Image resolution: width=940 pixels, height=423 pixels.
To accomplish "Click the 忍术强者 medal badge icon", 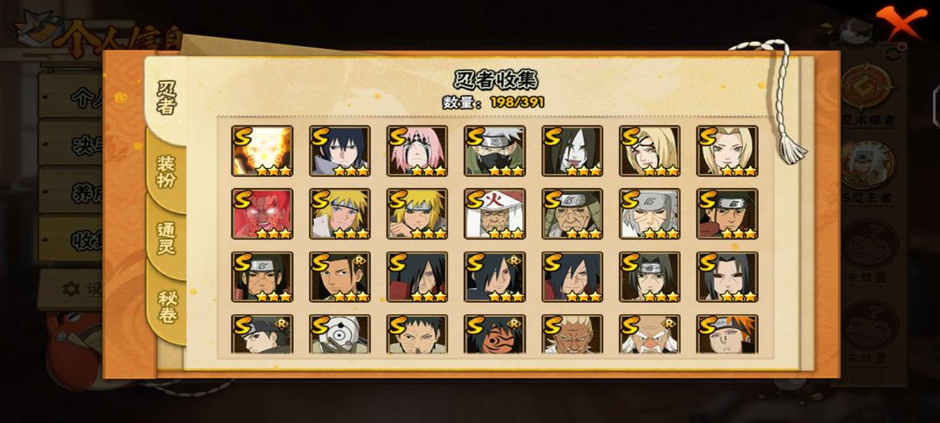I will click(x=868, y=90).
